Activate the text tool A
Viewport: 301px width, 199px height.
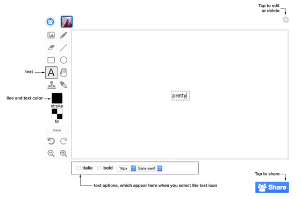(51, 72)
